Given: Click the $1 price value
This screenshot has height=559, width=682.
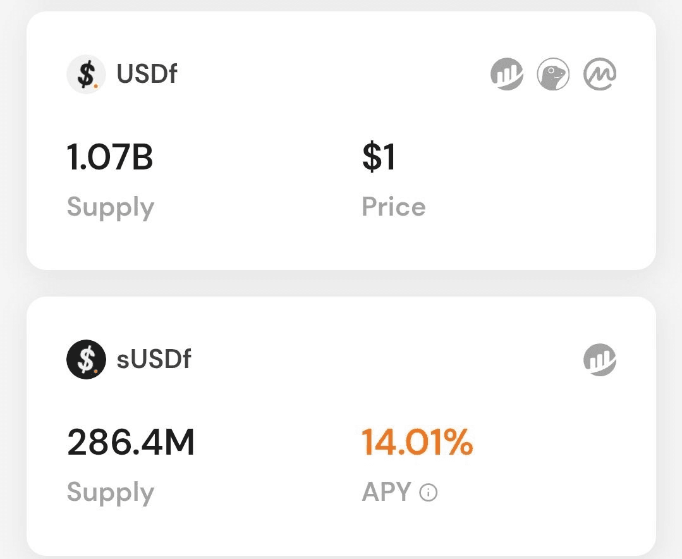Looking at the screenshot, I should (379, 157).
